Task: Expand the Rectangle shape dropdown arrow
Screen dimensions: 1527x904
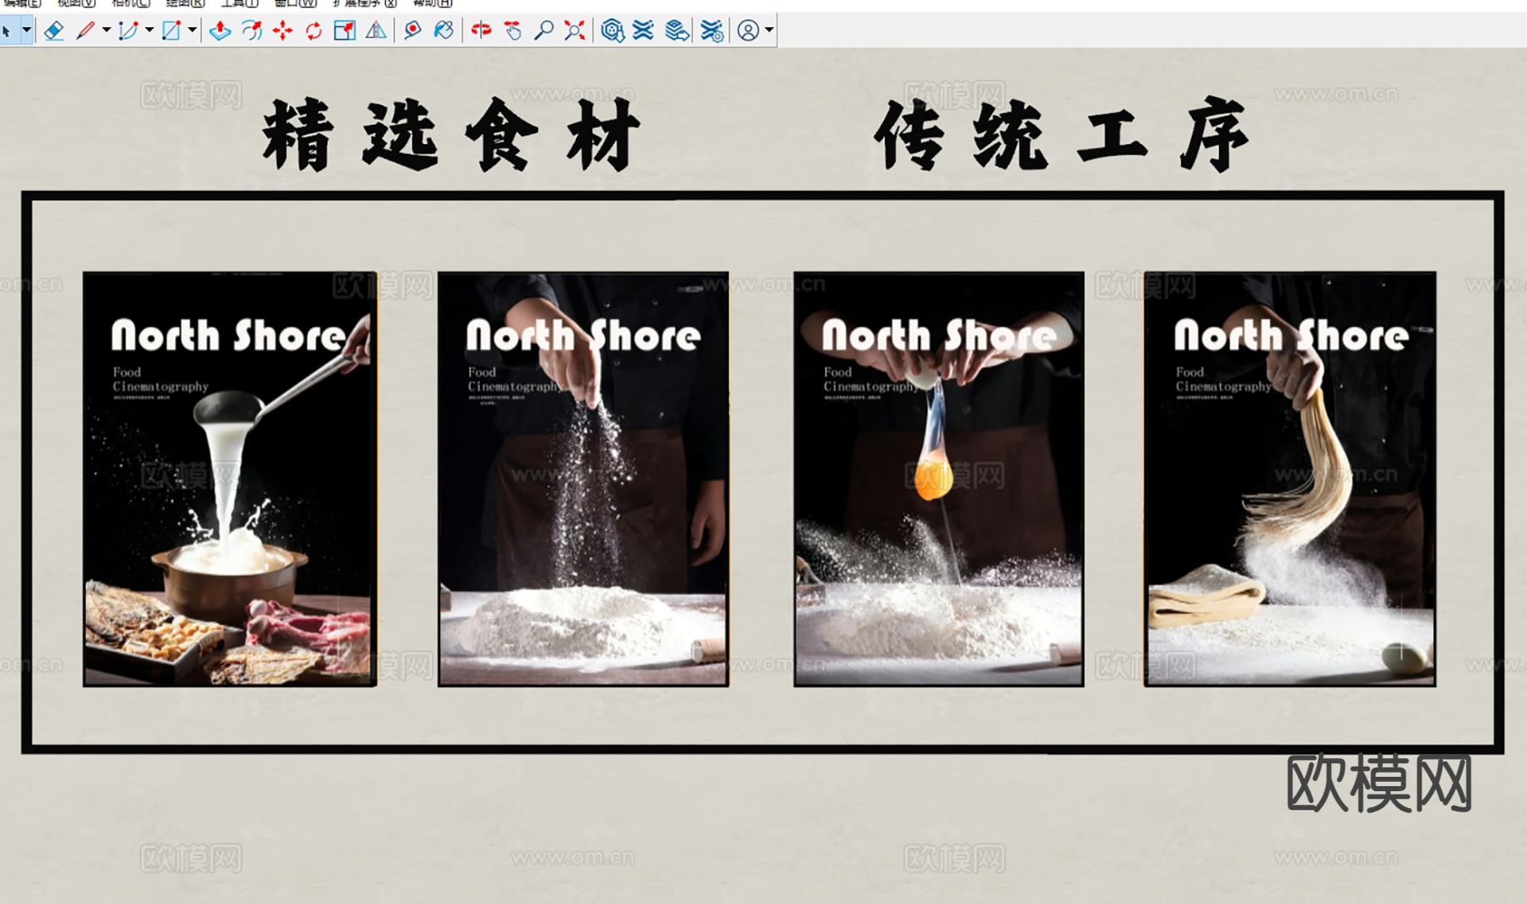Action: pos(193,31)
